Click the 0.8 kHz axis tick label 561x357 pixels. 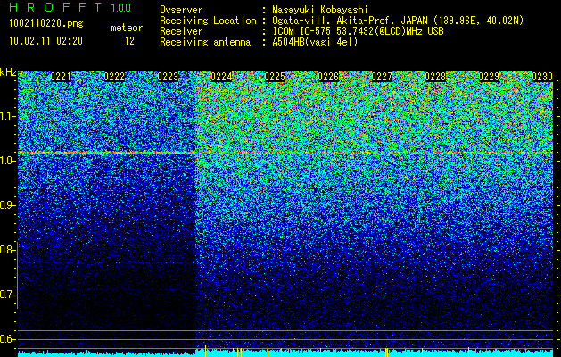click(7, 250)
